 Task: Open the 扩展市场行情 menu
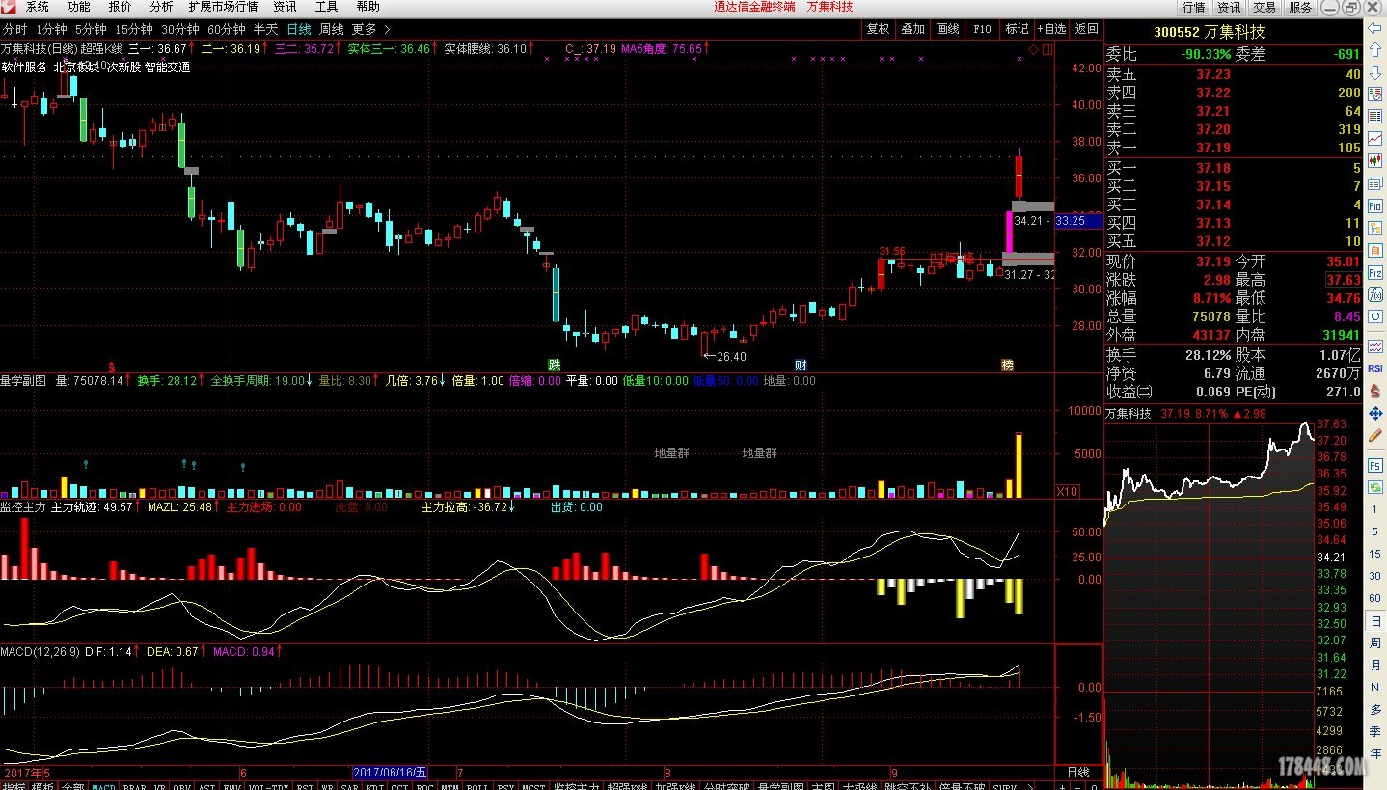pos(223,7)
